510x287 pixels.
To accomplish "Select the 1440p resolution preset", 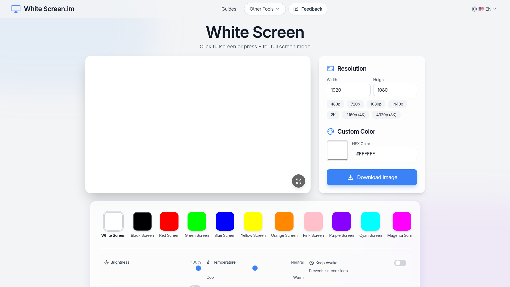I will coord(398,104).
